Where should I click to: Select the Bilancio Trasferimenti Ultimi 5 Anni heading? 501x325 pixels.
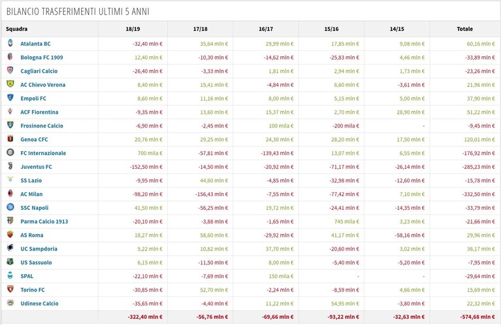click(78, 12)
